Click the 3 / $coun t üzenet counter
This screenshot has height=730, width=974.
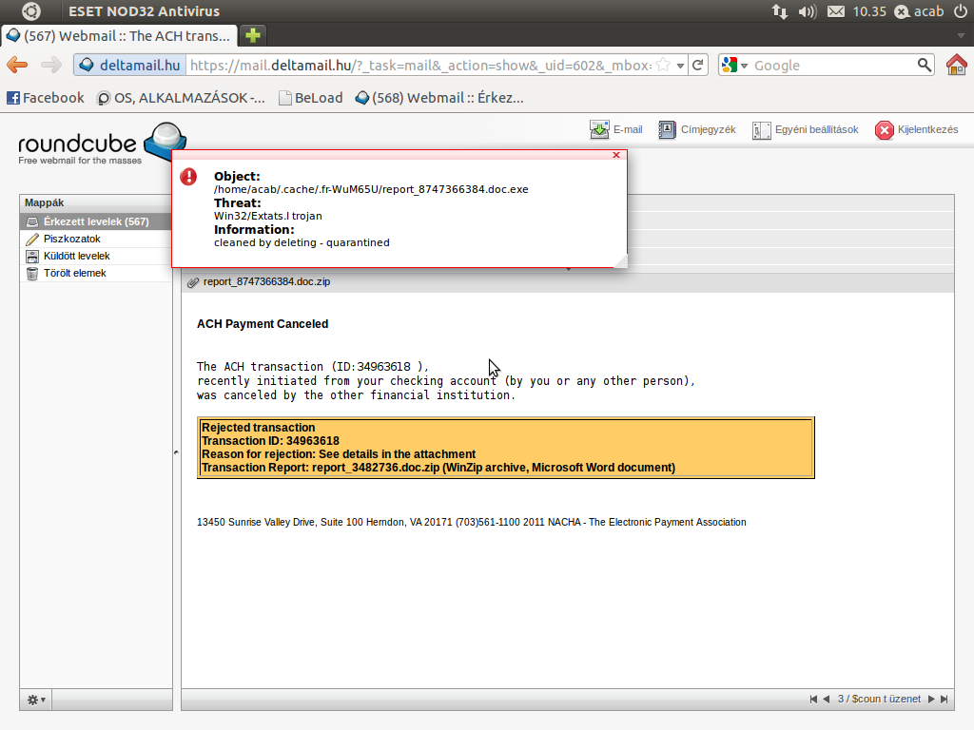[879, 699]
